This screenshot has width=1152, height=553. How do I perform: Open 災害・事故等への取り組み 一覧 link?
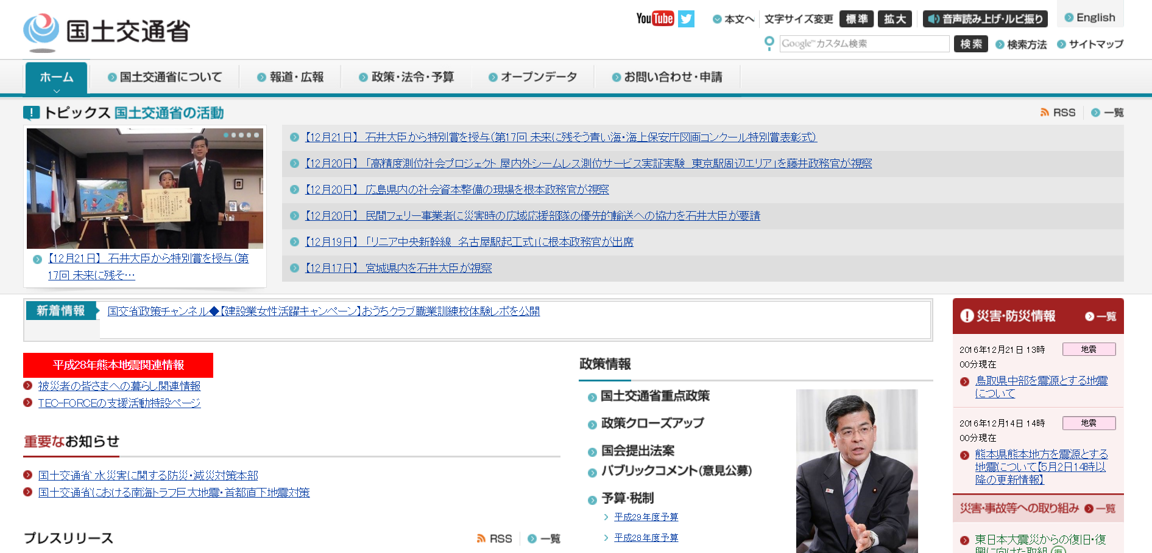1100,509
